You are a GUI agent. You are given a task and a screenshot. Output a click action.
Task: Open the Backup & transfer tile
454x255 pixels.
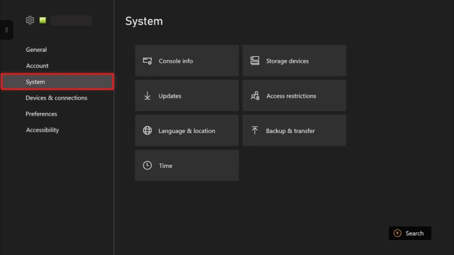(294, 131)
